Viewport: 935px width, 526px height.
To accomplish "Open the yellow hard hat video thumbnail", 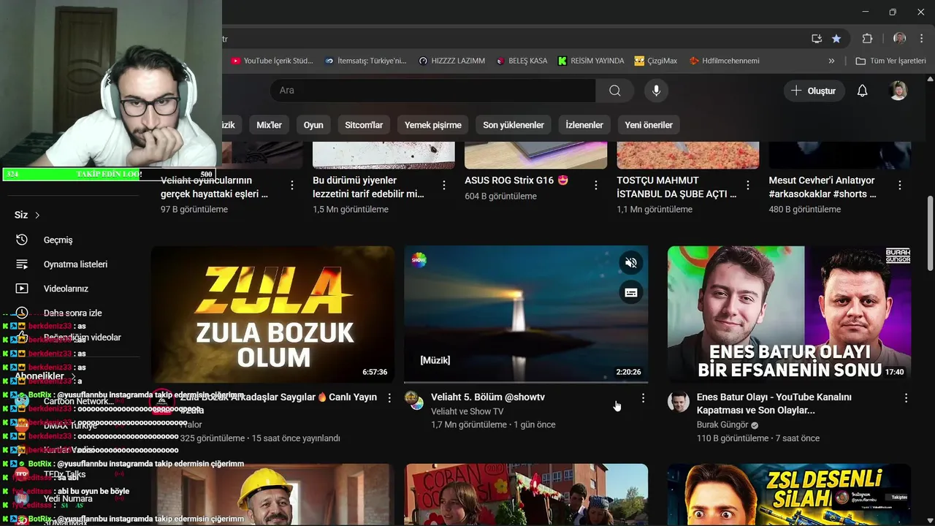I will pyautogui.click(x=272, y=495).
